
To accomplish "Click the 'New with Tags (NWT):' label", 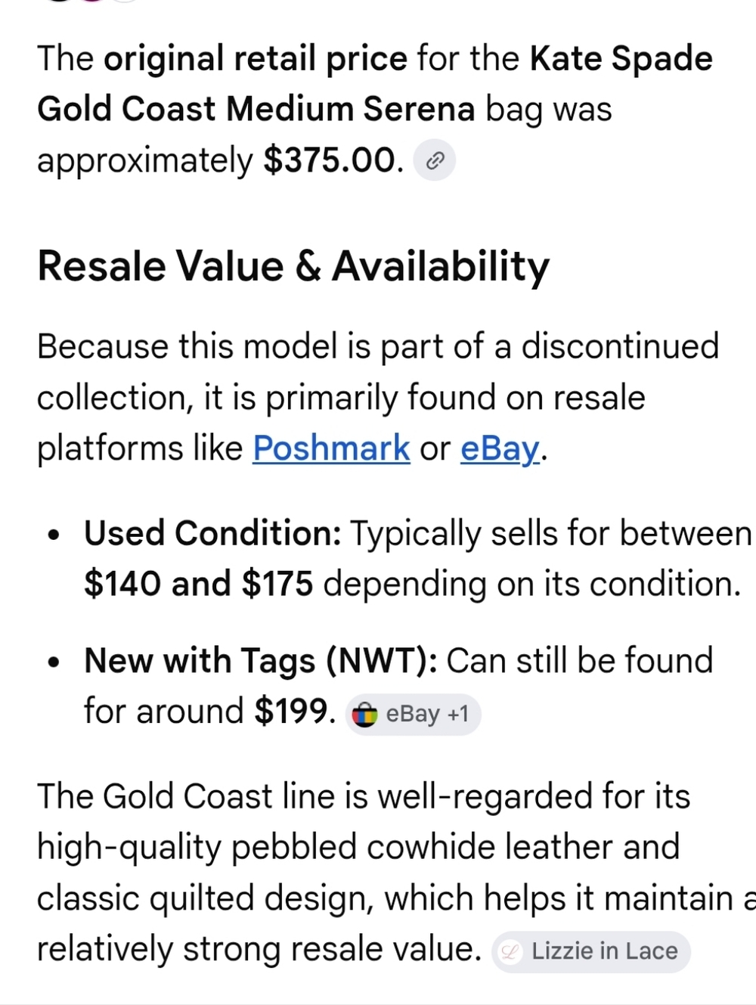I will click(x=261, y=661).
